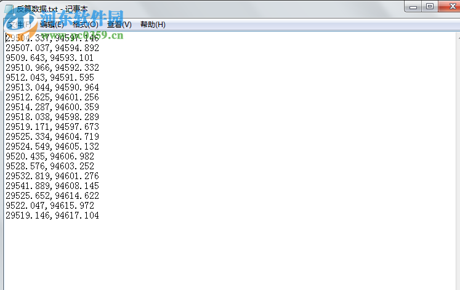460x290 pixels.
Task: Open the 编辑(E) menu
Action: 52,25
